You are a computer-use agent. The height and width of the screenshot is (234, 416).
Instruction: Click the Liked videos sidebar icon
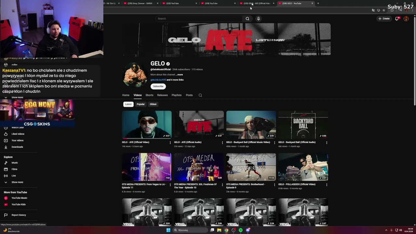(x=6, y=134)
